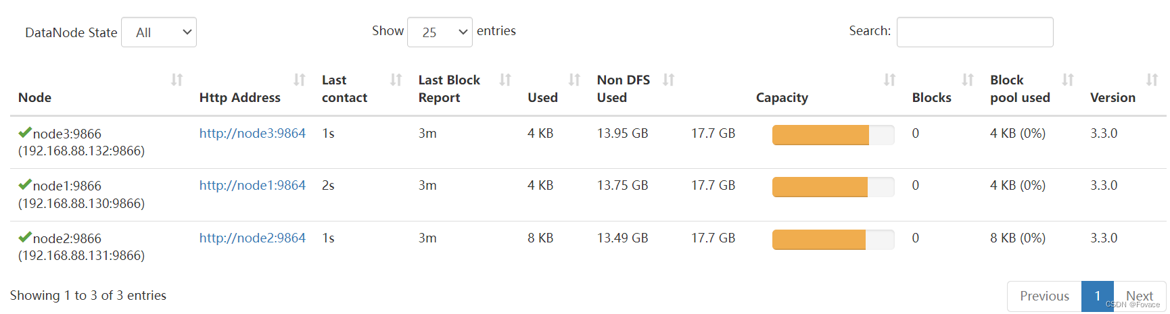
Task: Sort by Non DFS Used icon
Action: coord(669,80)
